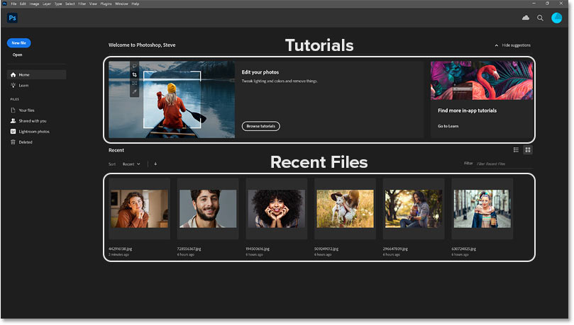Click the Shared with you person icon
The height and width of the screenshot is (325, 574).
[13, 121]
